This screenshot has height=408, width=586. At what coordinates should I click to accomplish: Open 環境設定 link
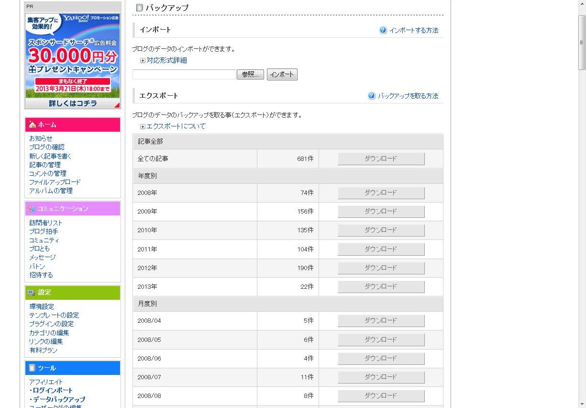coord(42,306)
